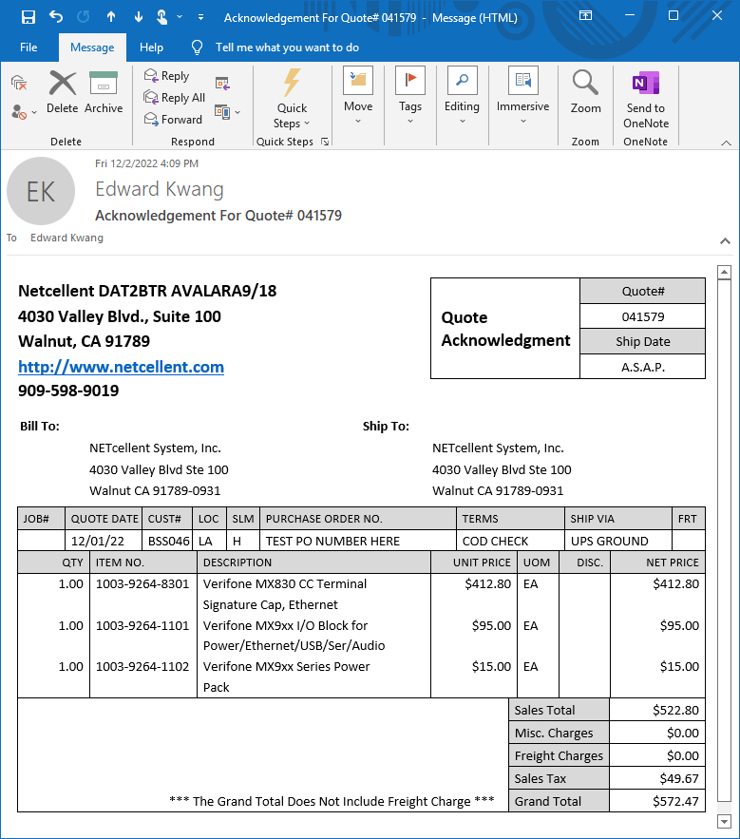Click item number 1003-9264-8301
Image resolution: width=740 pixels, height=839 pixels.
tap(142, 583)
